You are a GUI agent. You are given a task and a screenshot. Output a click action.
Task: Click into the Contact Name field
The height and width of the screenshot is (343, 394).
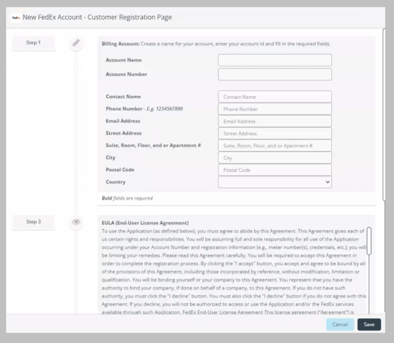coord(275,97)
